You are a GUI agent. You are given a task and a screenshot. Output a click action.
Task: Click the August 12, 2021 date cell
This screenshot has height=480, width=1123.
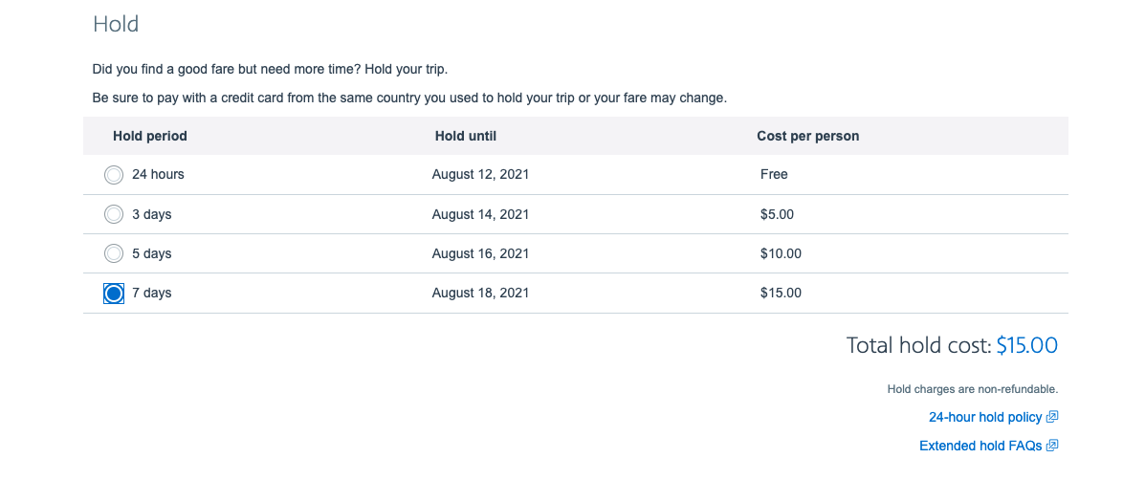(480, 174)
